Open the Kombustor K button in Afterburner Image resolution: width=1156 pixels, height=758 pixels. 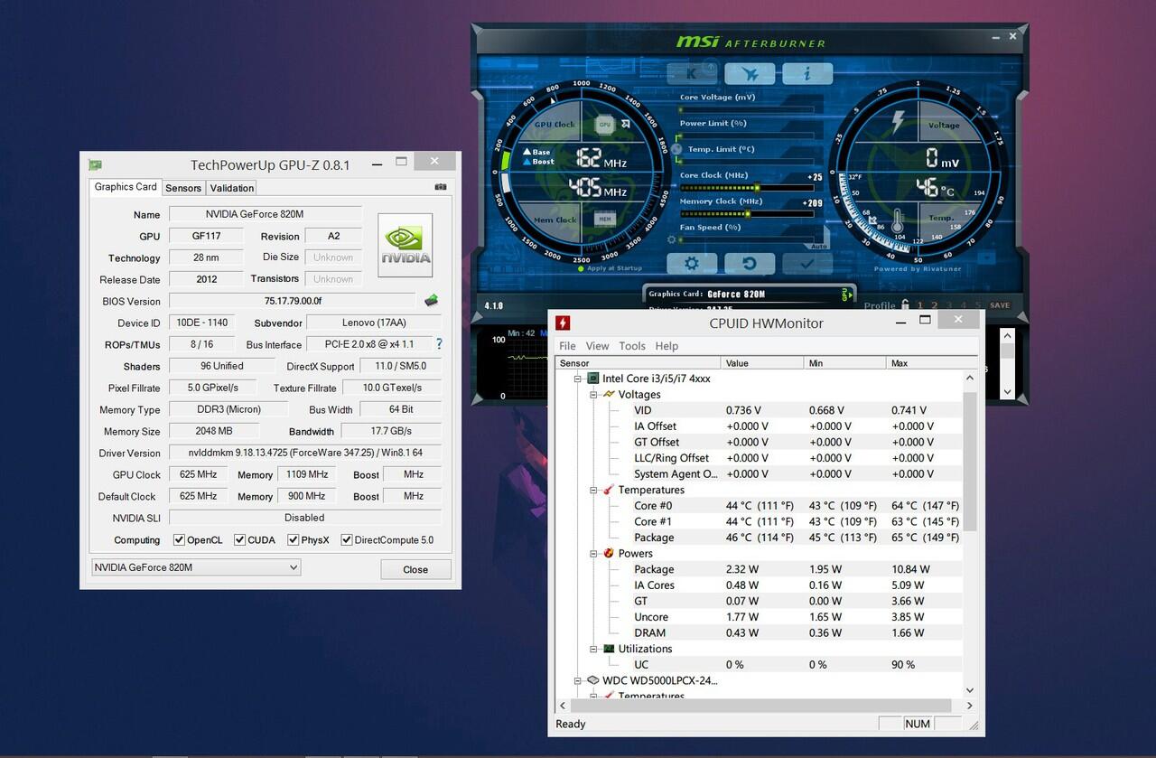tap(692, 73)
